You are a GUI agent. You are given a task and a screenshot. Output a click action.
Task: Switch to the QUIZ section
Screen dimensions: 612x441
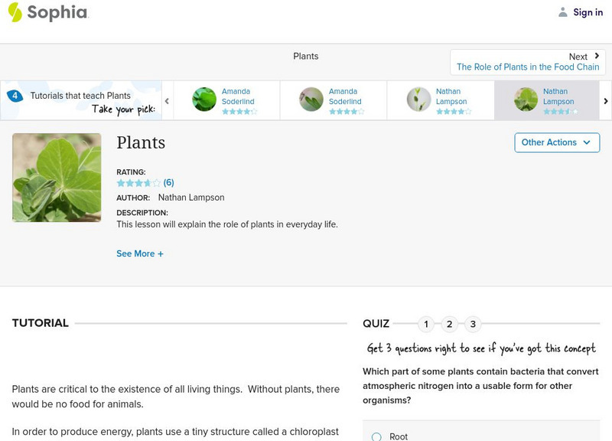point(377,323)
